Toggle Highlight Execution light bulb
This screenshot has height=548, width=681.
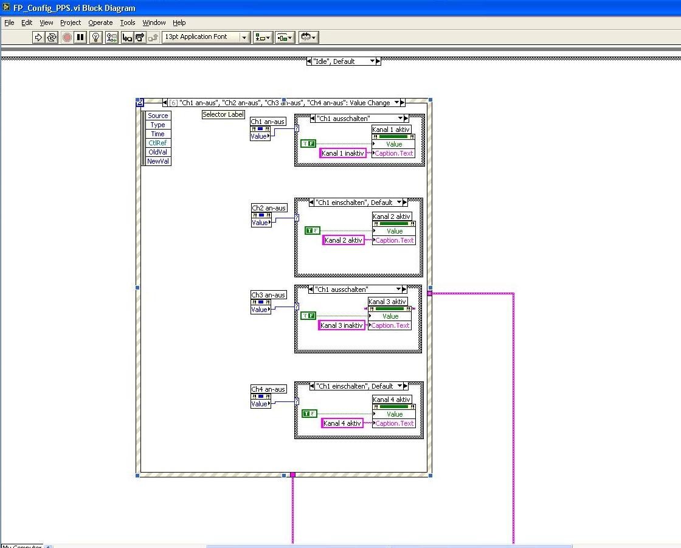coord(96,37)
